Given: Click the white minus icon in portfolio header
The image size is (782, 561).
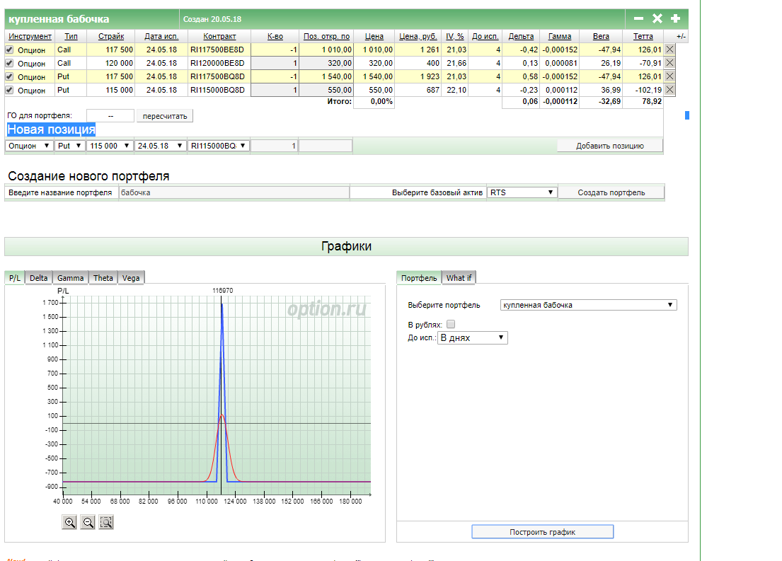Looking at the screenshot, I should 638,18.
